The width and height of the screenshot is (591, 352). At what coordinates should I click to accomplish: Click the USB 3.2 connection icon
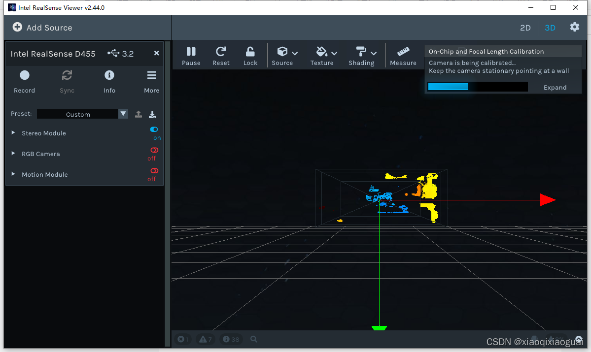pyautogui.click(x=113, y=53)
